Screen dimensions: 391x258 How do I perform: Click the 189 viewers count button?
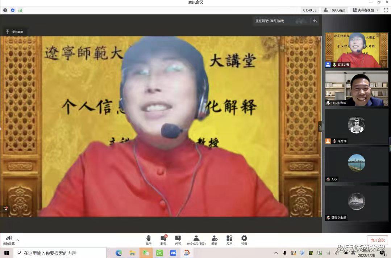[334, 10]
